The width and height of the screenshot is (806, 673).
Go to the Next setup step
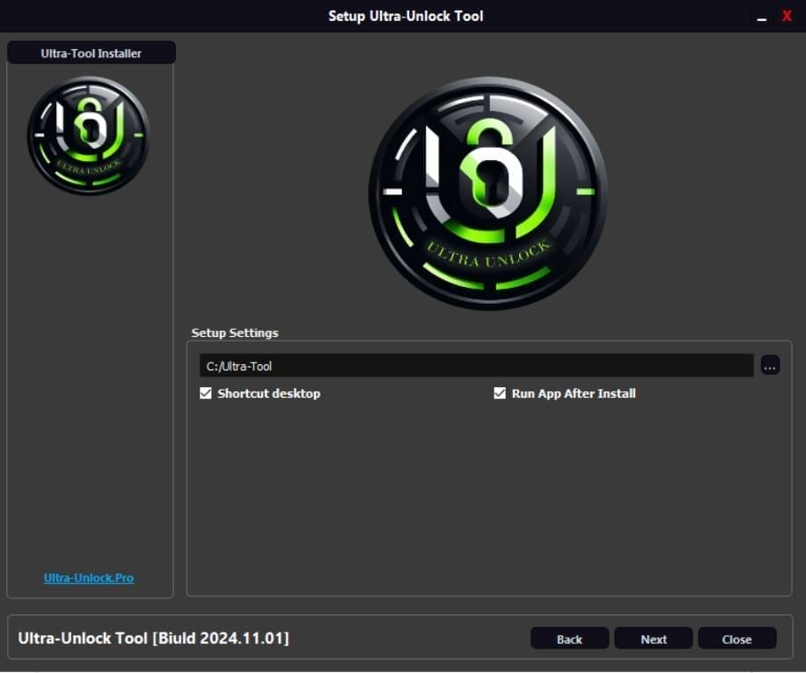click(653, 639)
